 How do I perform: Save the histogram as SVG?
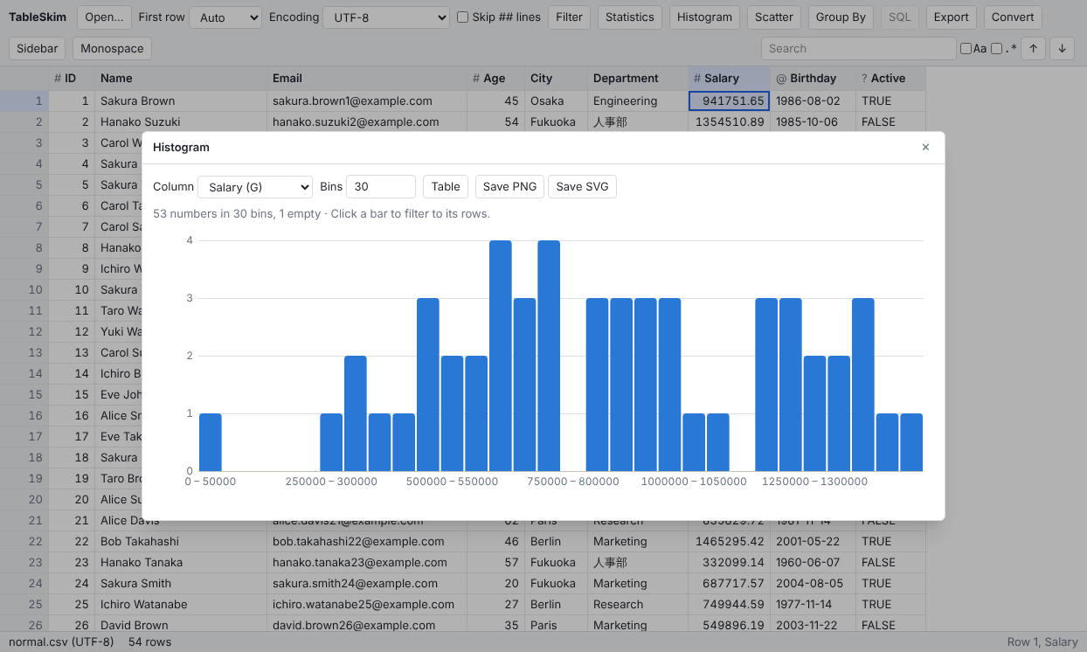(x=582, y=187)
